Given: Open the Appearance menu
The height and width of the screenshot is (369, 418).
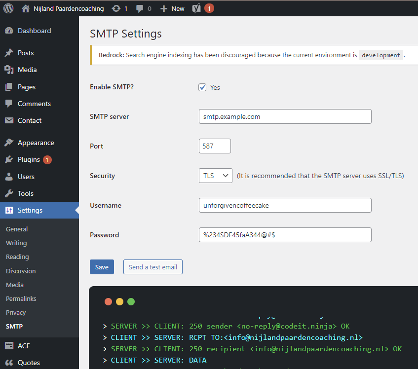Looking at the screenshot, I should [36, 143].
